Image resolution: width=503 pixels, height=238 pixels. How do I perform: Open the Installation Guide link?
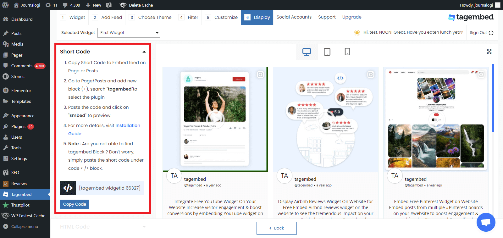tap(104, 130)
